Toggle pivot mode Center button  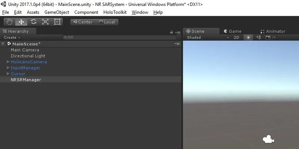[83, 22]
